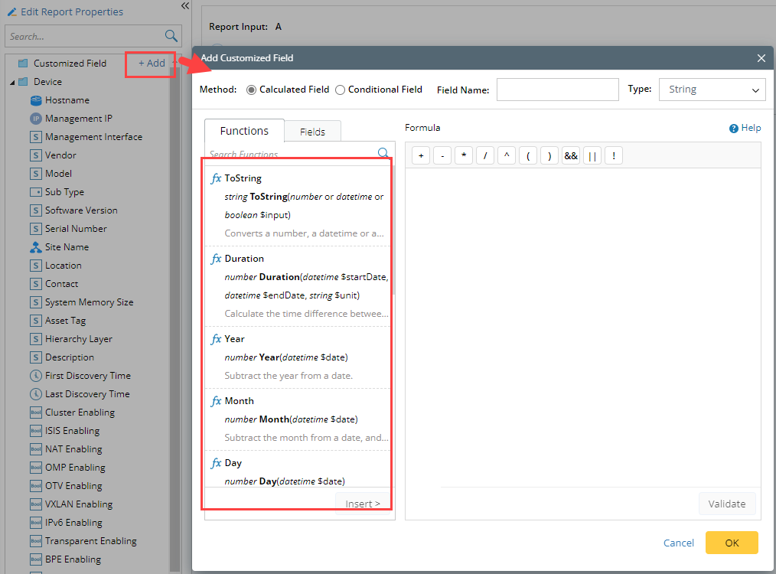Image resolution: width=776 pixels, height=574 pixels.
Task: Click the search magnifier in Report Properties
Action: tap(171, 36)
